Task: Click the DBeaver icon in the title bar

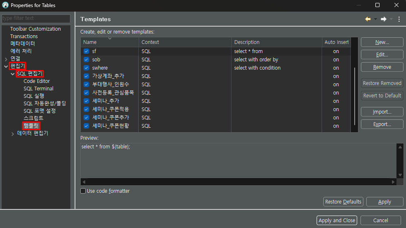Action: click(x=5, y=5)
